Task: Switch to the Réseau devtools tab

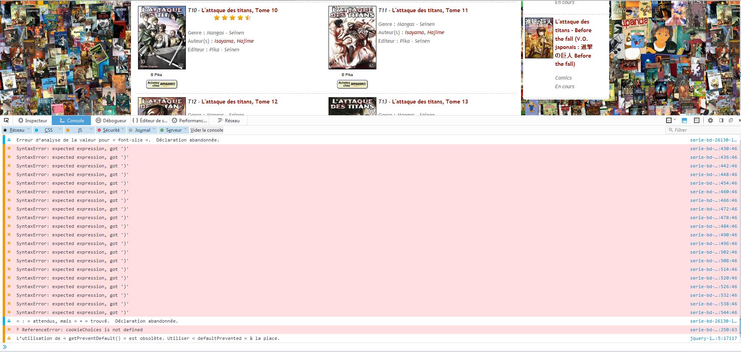Action: point(229,120)
